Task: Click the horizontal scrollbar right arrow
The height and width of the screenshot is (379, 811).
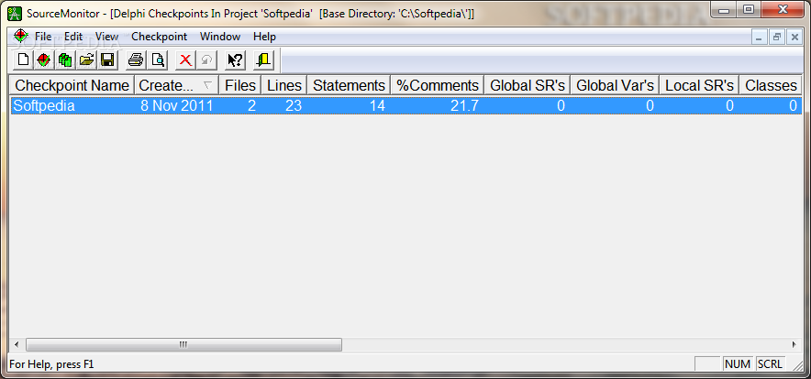Action: (794, 344)
